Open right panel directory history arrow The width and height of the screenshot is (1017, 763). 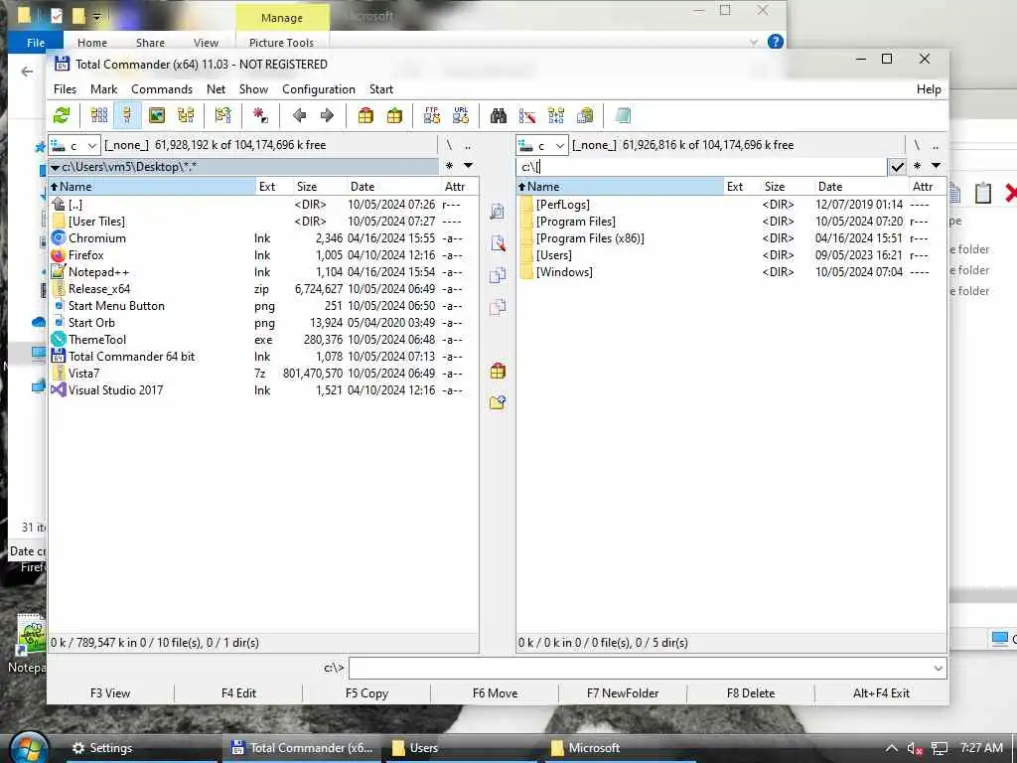coord(936,166)
